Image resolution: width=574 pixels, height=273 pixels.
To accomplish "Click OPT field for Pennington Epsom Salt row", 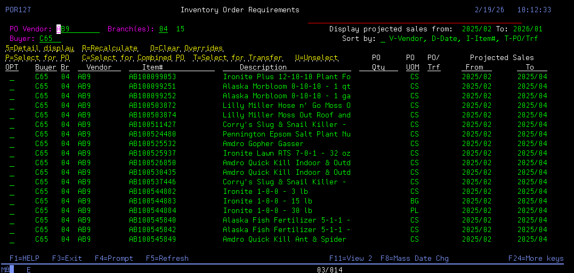I will coord(12,134).
